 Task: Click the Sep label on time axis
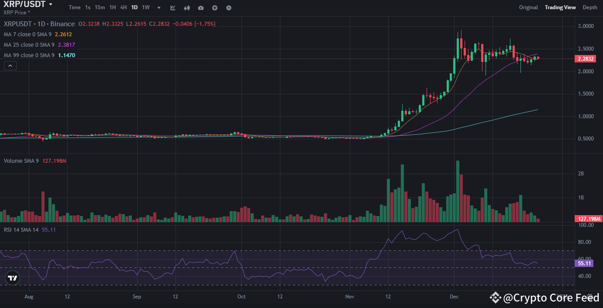click(x=137, y=297)
